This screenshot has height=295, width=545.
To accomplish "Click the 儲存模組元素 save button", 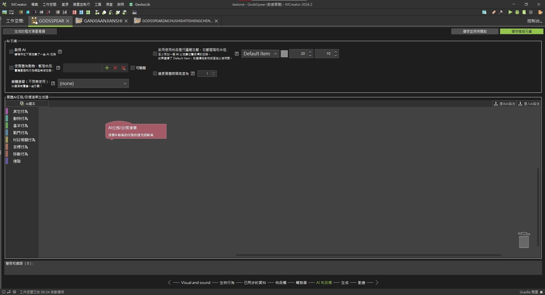I will click(x=521, y=31).
